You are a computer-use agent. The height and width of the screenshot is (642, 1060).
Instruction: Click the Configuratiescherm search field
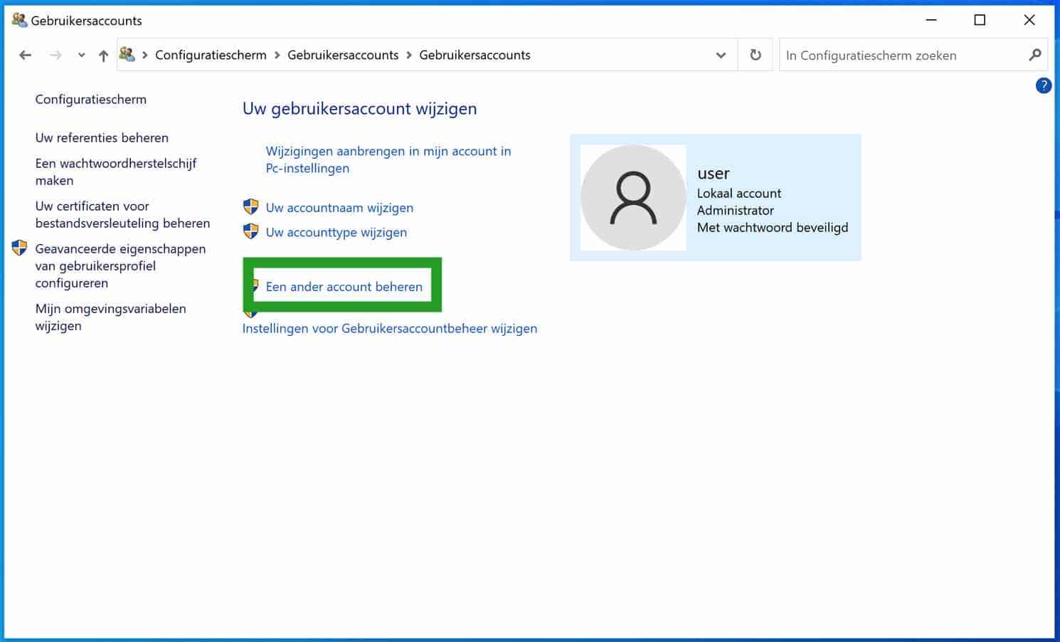pyautogui.click(x=900, y=56)
